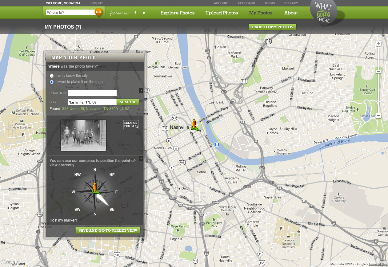Image resolution: width=388 pixels, height=267 pixels.
Task: Focus the empty Location field
Action: tap(92, 93)
